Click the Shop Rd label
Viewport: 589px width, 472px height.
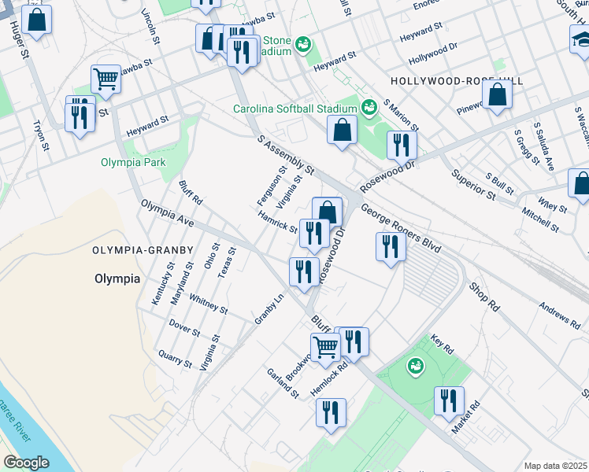[484, 297]
